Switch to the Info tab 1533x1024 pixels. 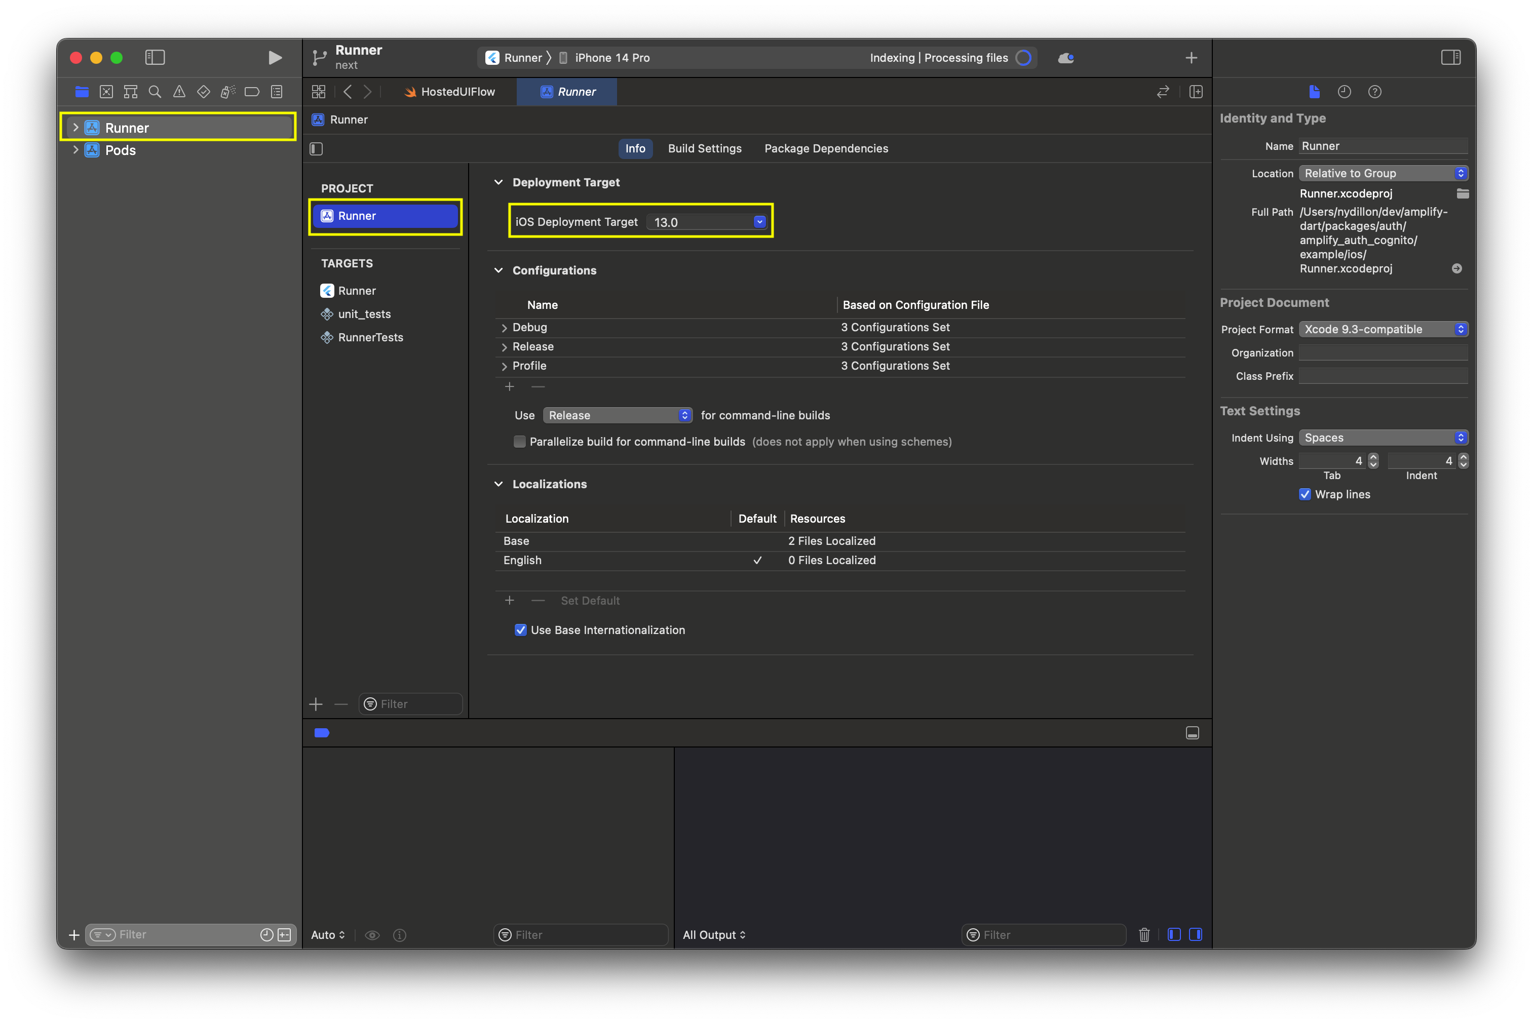click(635, 148)
